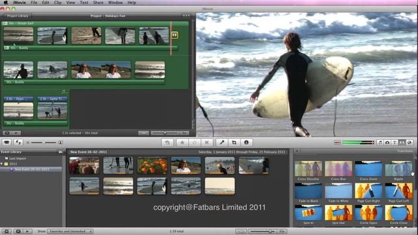Open the Apple menu
Image resolution: width=418 pixels, height=235 pixels.
point(5,3)
